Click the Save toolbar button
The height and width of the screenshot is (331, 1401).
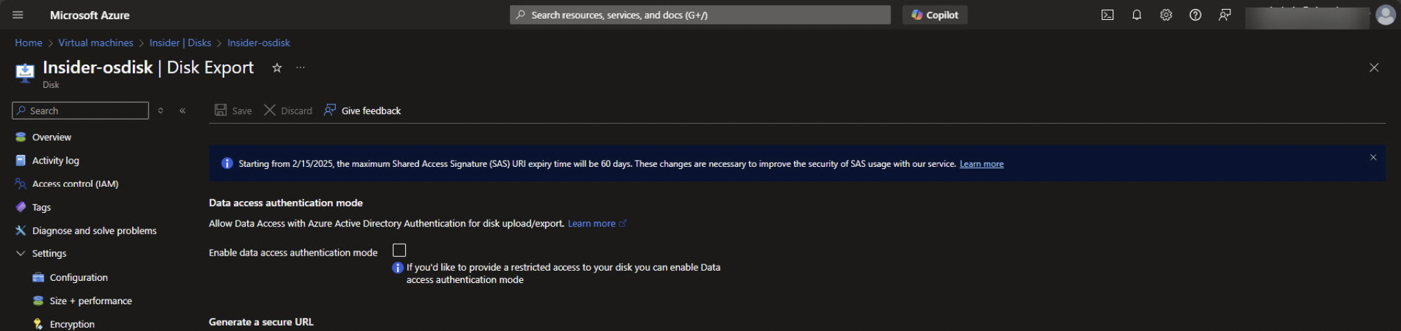point(233,111)
